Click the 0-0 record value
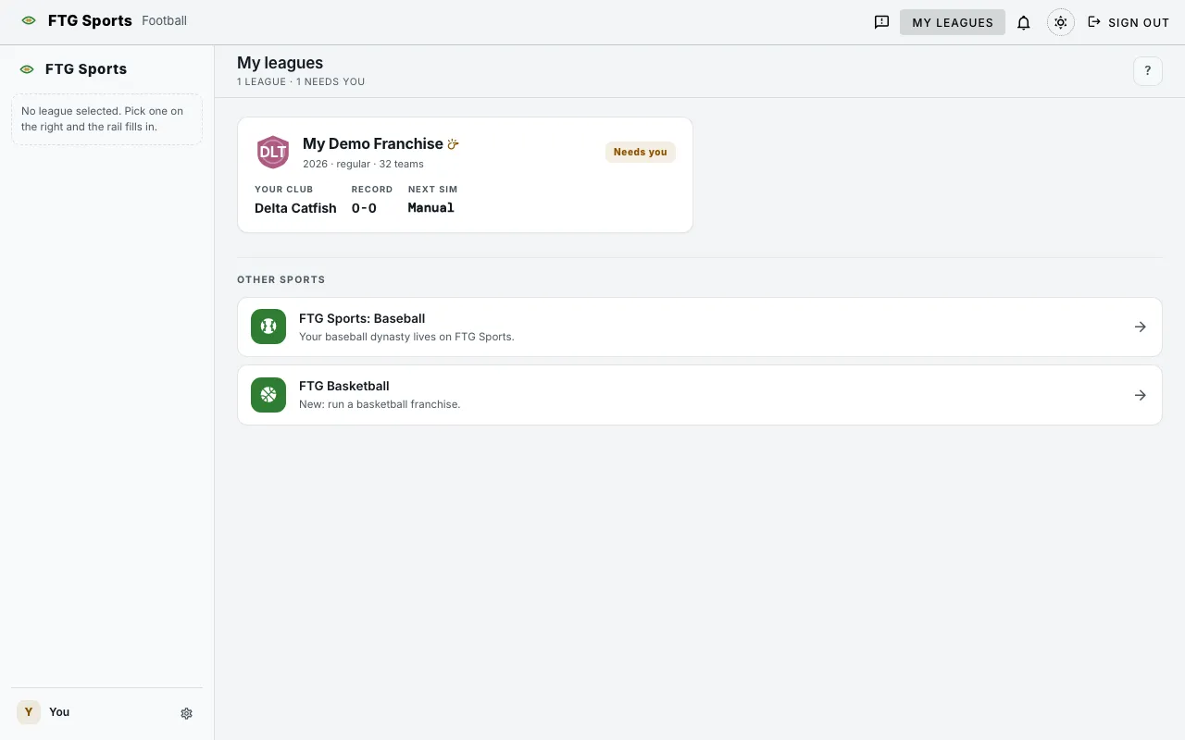 point(364,208)
